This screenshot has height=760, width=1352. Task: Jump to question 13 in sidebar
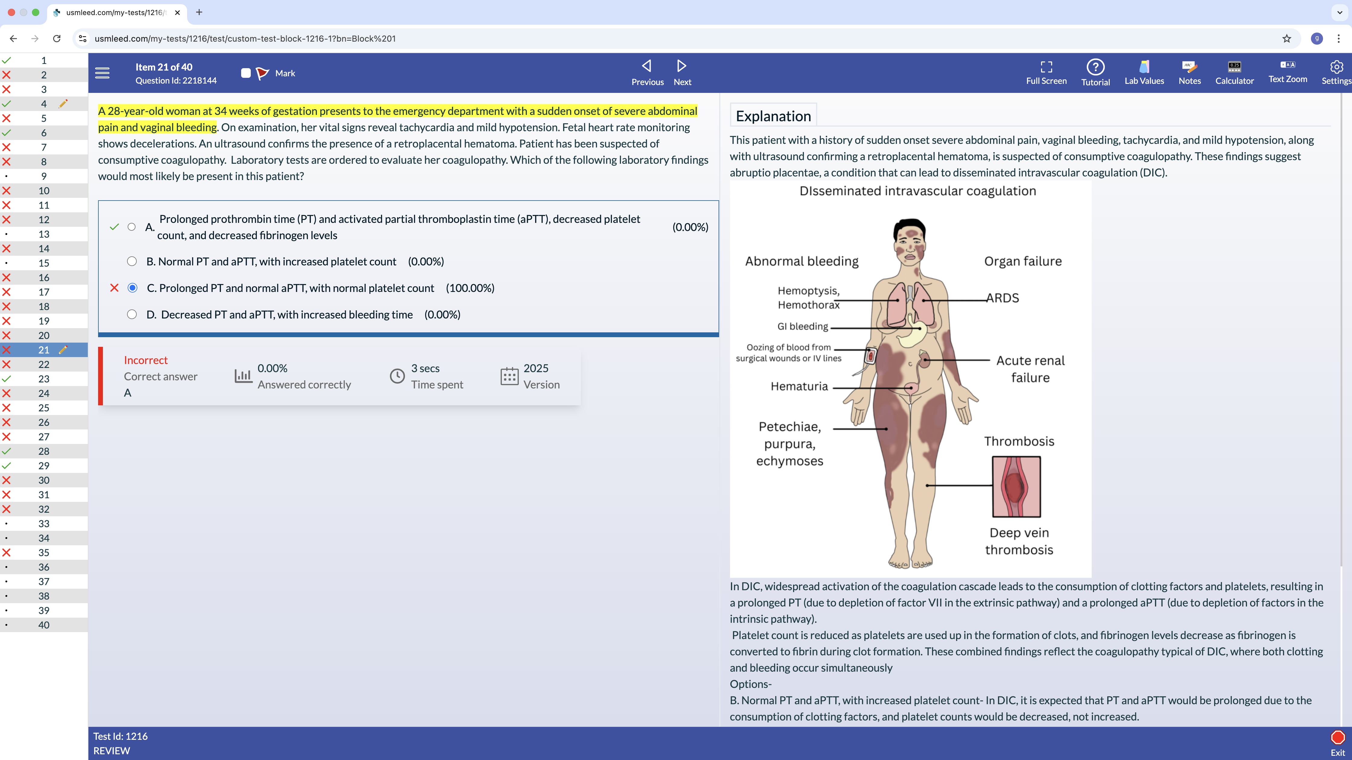44,234
